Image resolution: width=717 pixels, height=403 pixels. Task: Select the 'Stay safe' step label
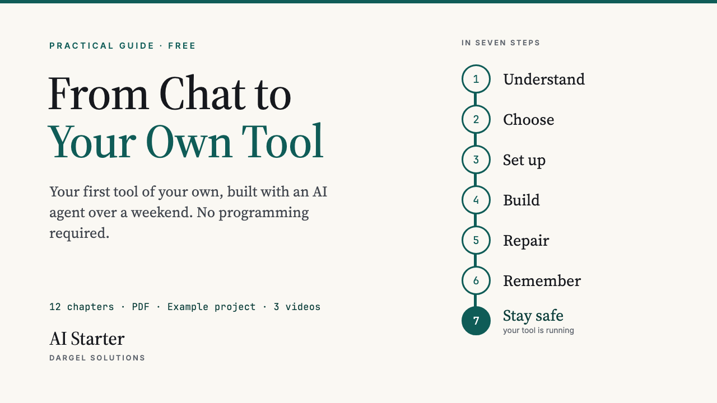coord(533,316)
